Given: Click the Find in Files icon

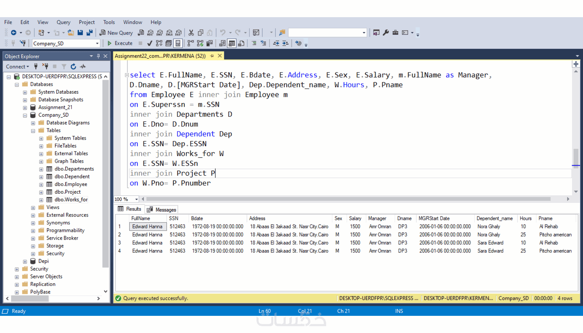Looking at the screenshot, I should [x=282, y=33].
